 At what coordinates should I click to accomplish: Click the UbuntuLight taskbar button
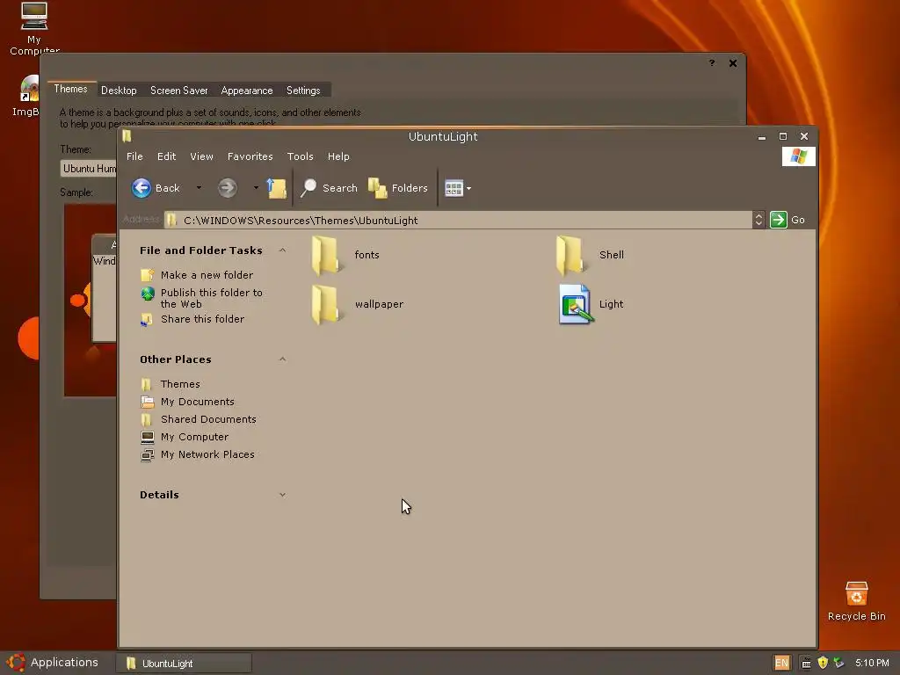click(x=184, y=663)
